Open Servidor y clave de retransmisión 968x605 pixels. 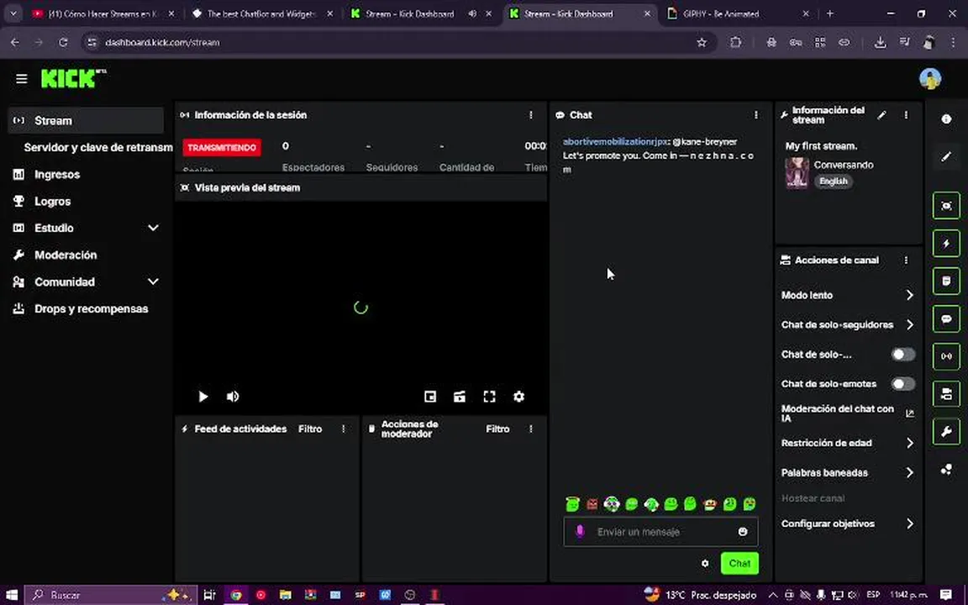coord(97,148)
